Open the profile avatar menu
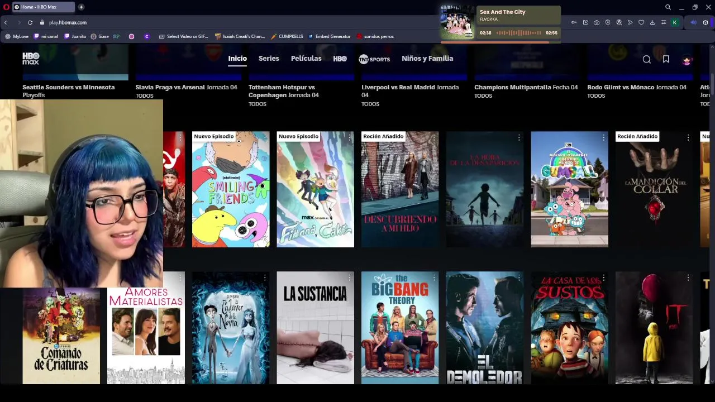 pos(687,60)
